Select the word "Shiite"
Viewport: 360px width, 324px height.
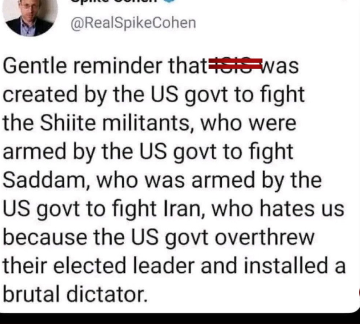tap(68, 123)
